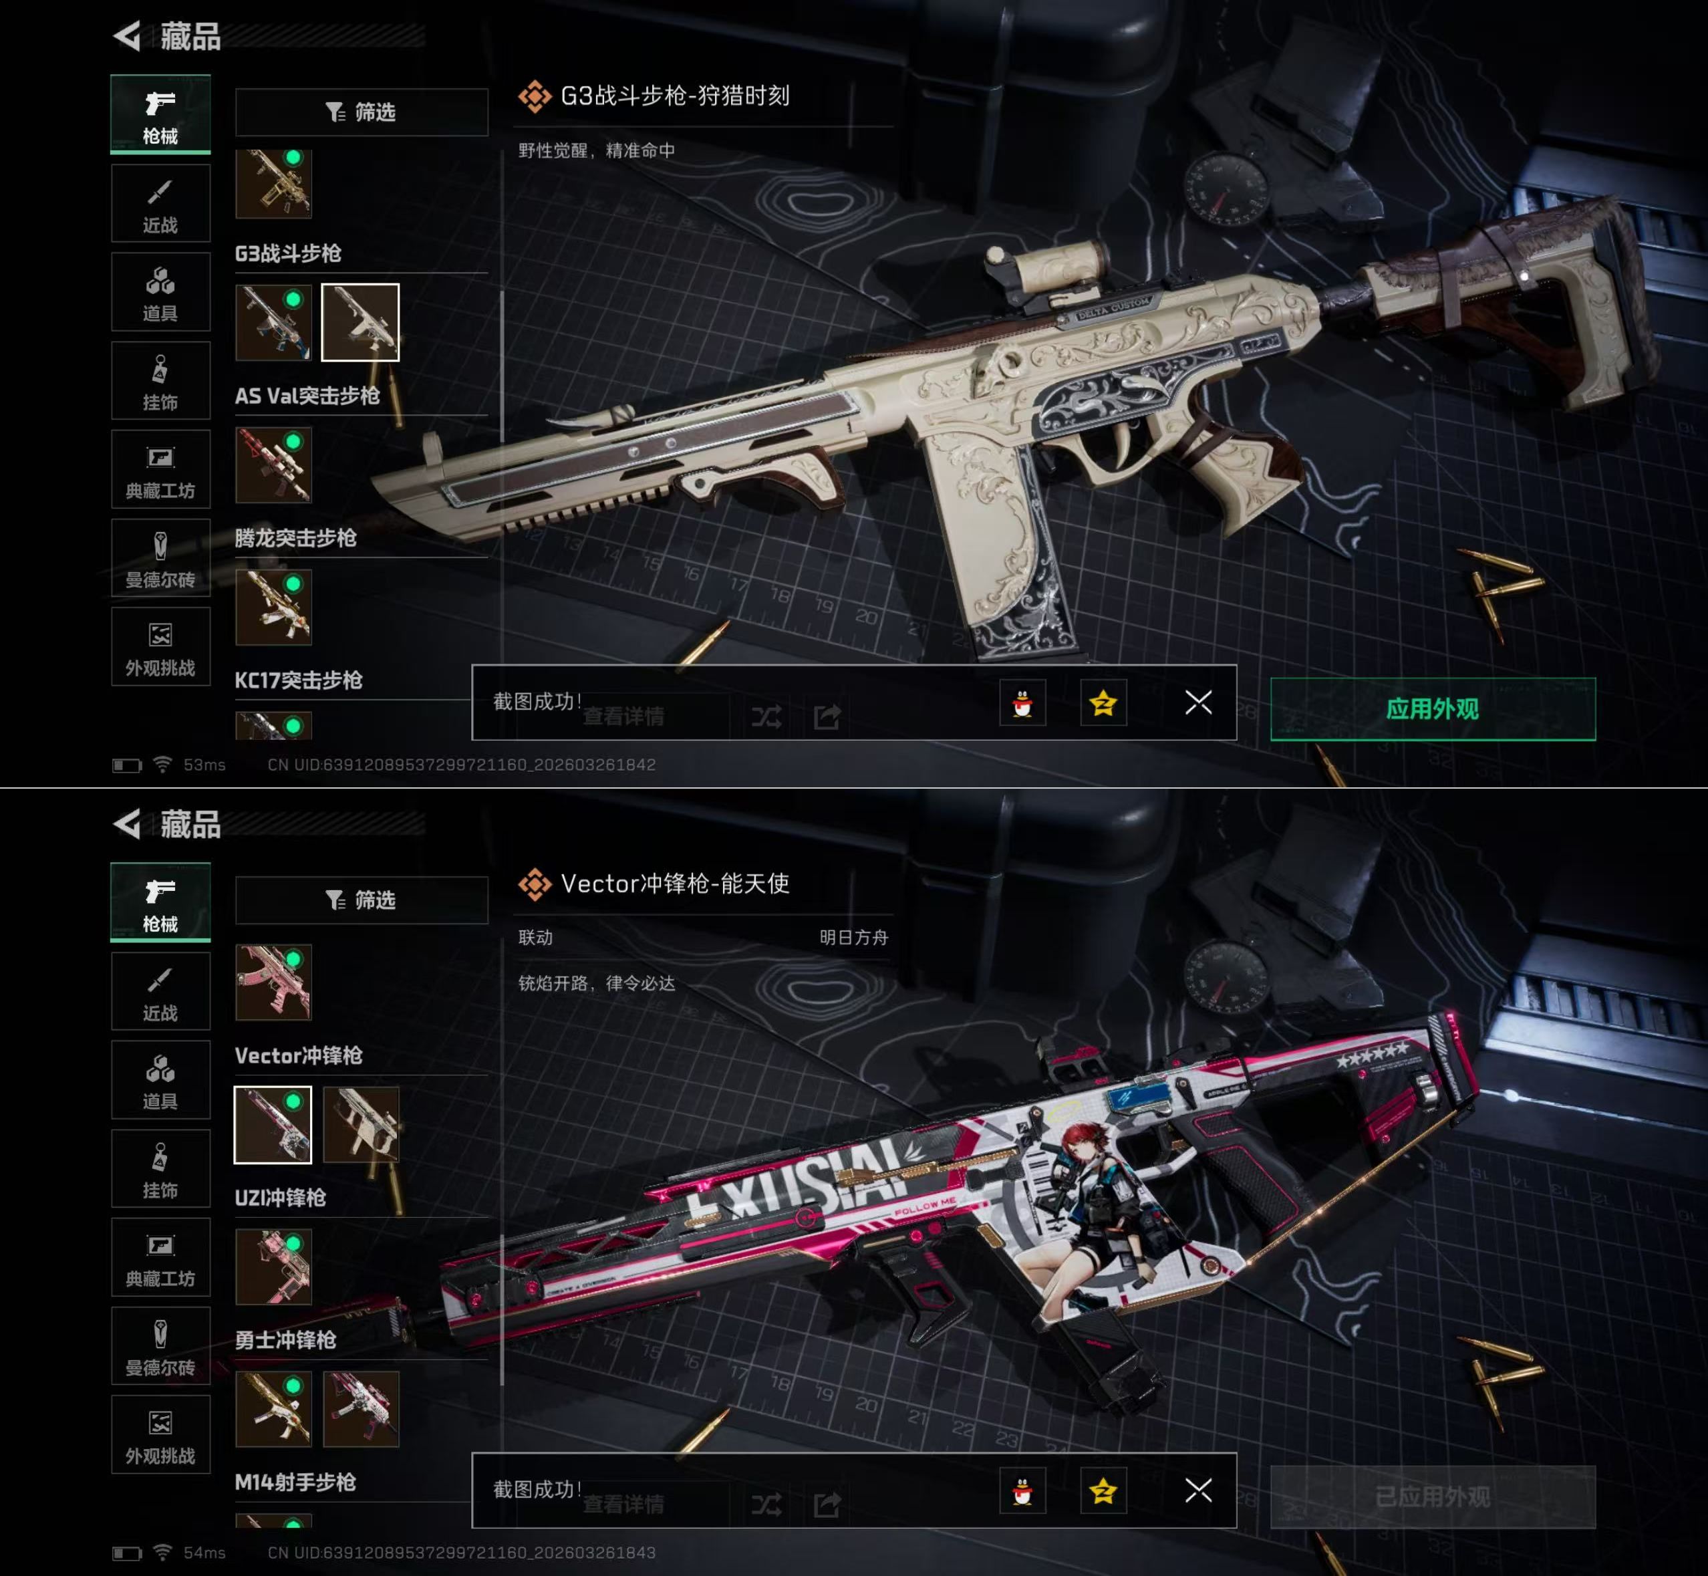Share to QQ via penguin icon near 应用外观
Viewport: 1708px width, 1576px height.
[x=1022, y=704]
